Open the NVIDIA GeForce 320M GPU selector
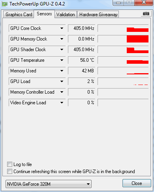 [x=49, y=184]
